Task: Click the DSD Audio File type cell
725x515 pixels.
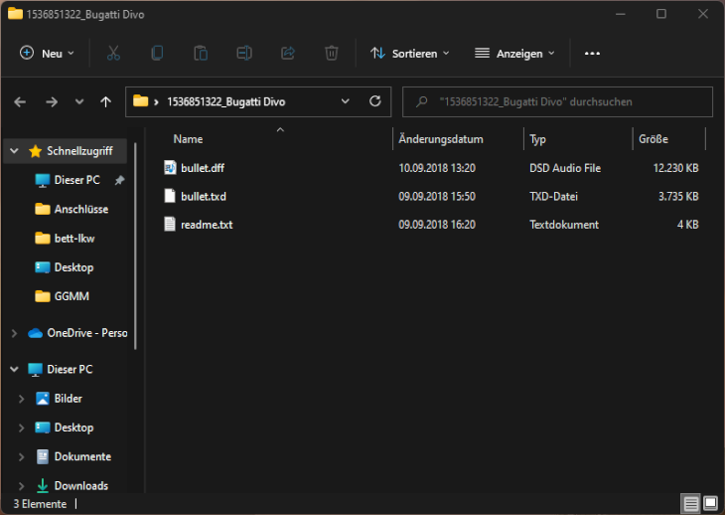Action: tap(565, 168)
